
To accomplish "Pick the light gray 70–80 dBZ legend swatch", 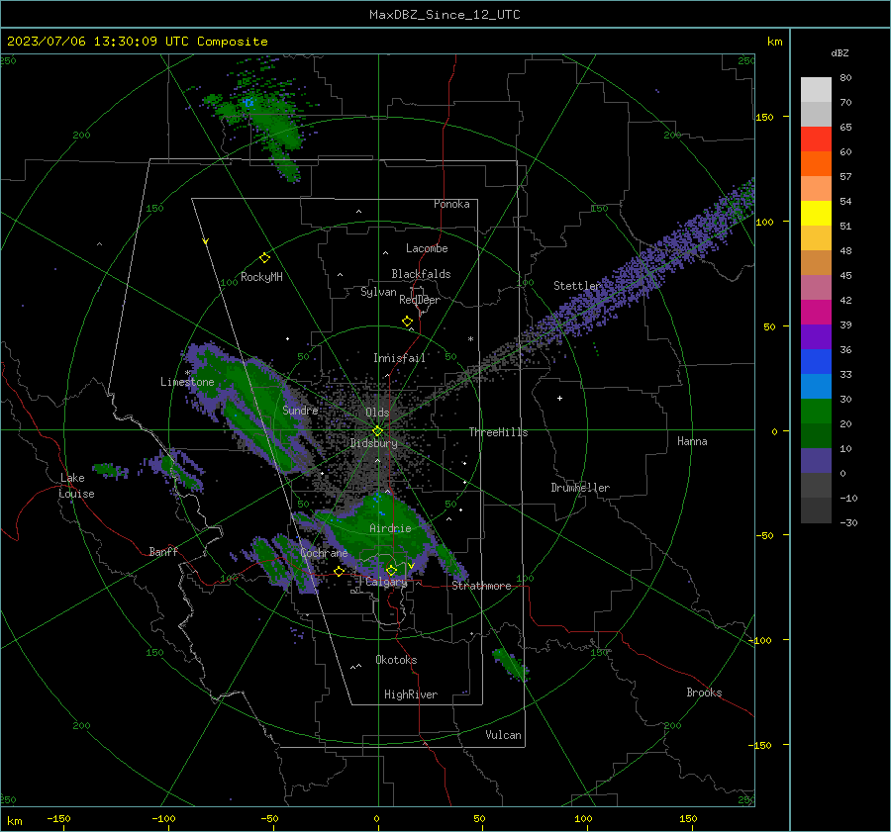I will coord(816,89).
